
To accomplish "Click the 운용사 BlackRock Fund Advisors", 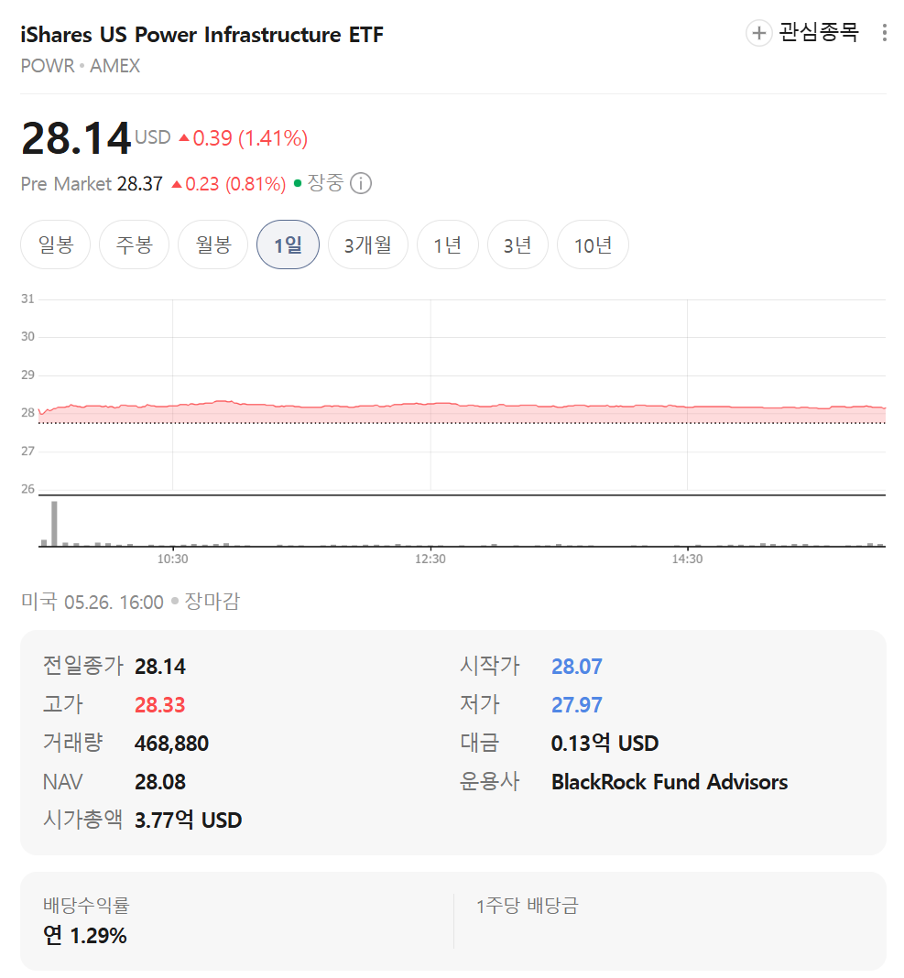I will tap(670, 782).
